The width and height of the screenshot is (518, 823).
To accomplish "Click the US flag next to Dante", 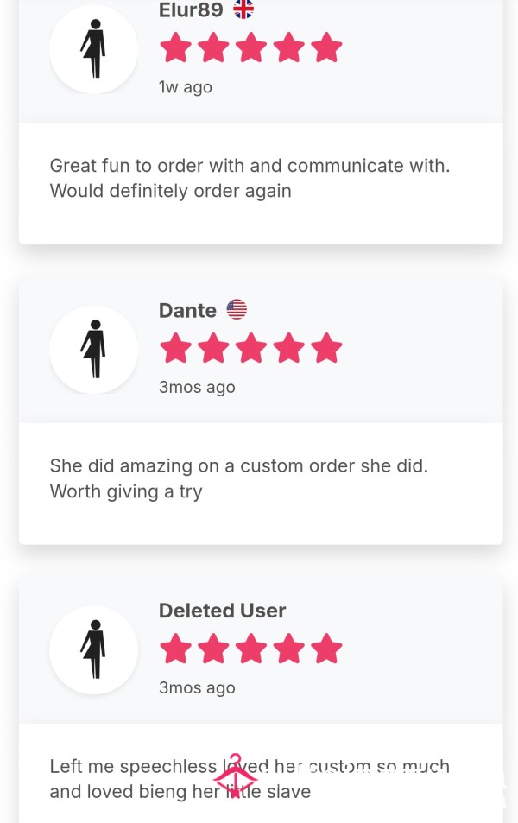I will point(237,309).
